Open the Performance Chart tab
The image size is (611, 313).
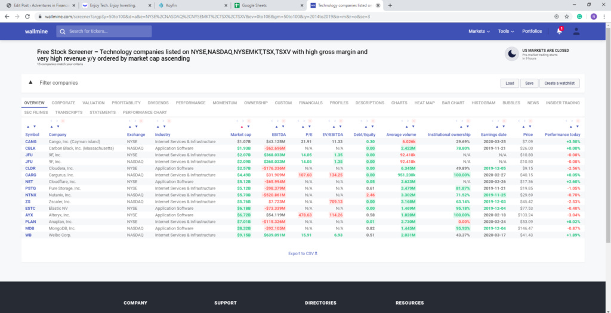pos(144,112)
